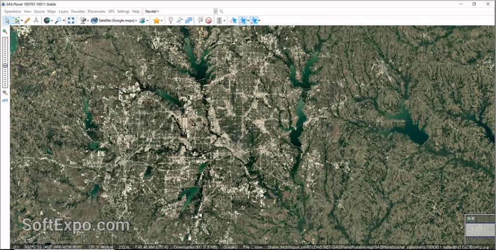Viewport: 496px width, 250px height.
Task: Click the search magnifier button
Action: coord(221,11)
